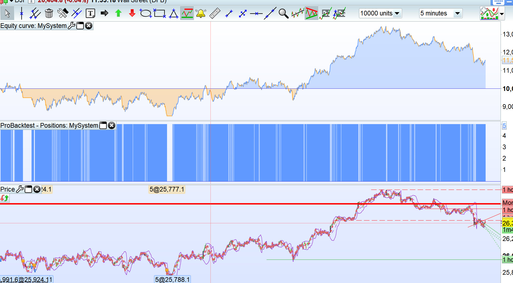Toggle the highlighted support resistance lines tool
This screenshot has width=513, height=283.
point(187,13)
